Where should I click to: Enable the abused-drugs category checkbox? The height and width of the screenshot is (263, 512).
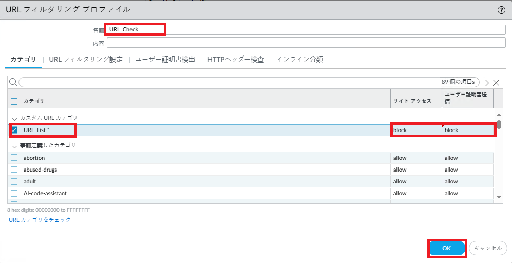14,170
